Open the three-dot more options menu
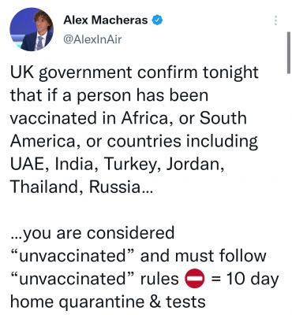This screenshot has height=315, width=292. pyautogui.click(x=275, y=20)
